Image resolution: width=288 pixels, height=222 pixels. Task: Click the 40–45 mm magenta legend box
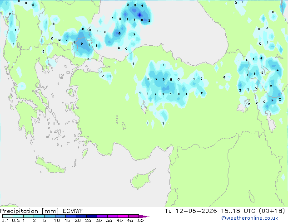123,216
